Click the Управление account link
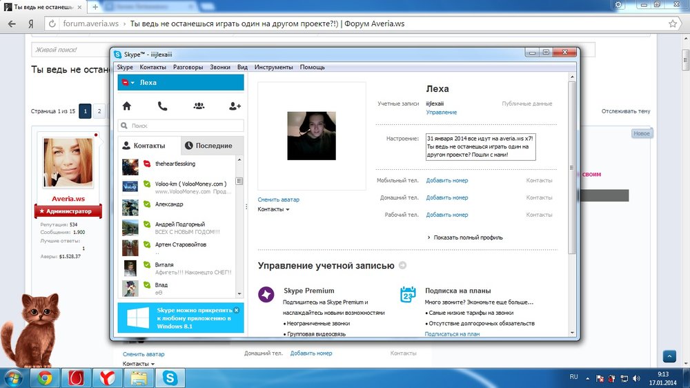The height and width of the screenshot is (388, 690). pos(441,112)
